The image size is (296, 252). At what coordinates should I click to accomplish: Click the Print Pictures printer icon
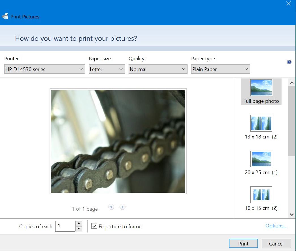5,16
